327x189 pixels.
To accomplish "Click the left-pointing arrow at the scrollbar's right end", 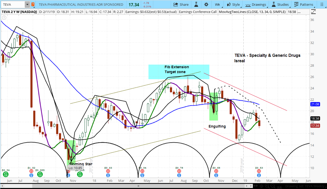I will [246, 186].
